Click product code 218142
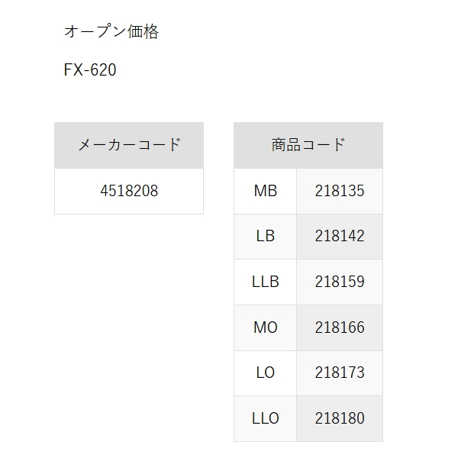 tap(340, 236)
